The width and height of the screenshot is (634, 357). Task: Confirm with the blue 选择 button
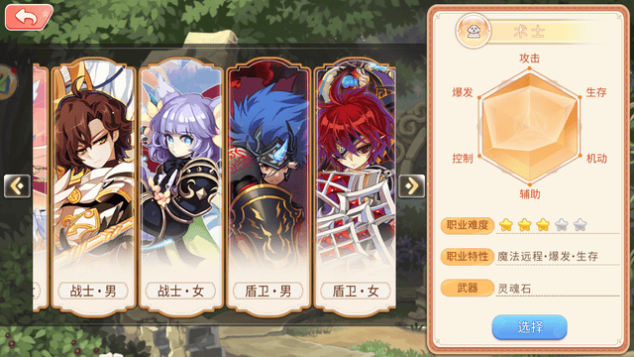click(x=529, y=327)
